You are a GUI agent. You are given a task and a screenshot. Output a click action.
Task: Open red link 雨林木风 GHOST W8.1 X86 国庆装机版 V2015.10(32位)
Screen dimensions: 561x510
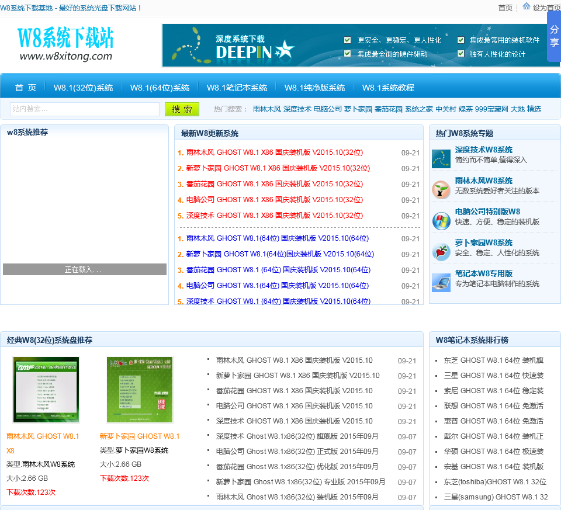pos(275,152)
